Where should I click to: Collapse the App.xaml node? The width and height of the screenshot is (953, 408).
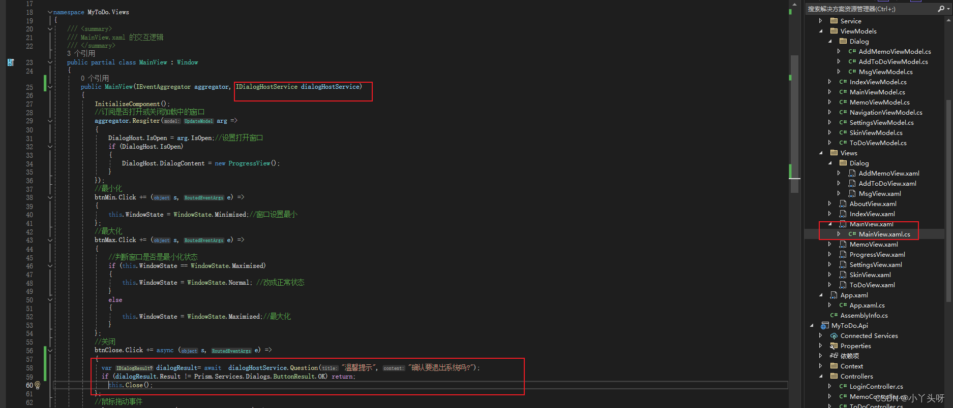point(820,295)
